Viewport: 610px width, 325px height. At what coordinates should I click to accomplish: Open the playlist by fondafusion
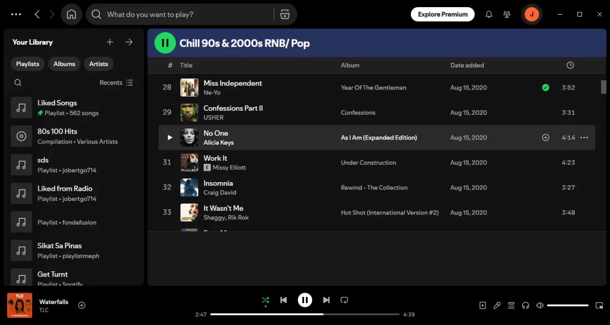click(74, 222)
